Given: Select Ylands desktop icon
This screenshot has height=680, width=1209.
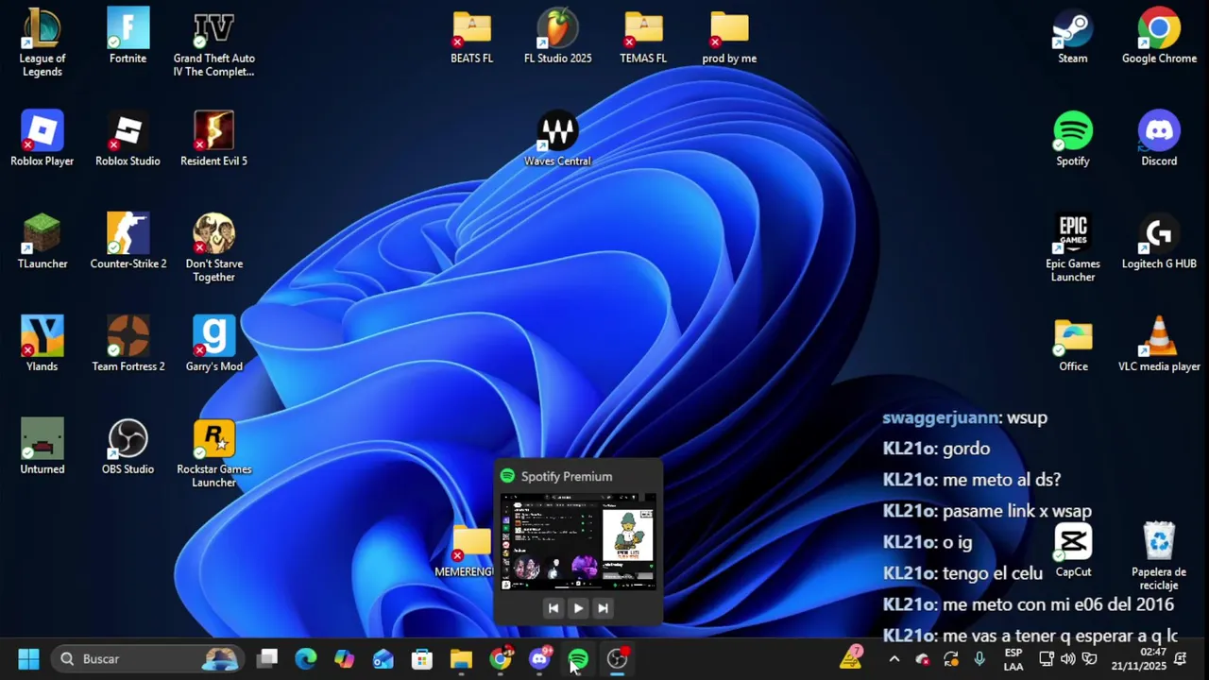Looking at the screenshot, I should 42,344.
